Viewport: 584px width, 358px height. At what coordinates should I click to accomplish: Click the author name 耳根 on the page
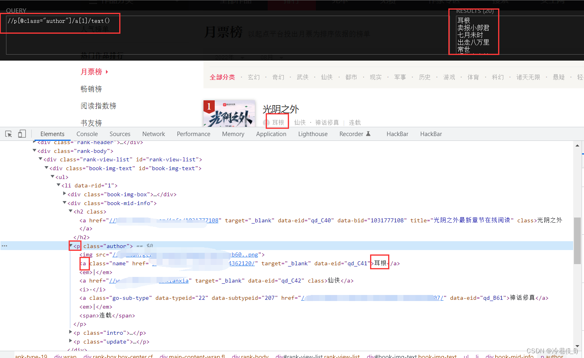click(278, 122)
